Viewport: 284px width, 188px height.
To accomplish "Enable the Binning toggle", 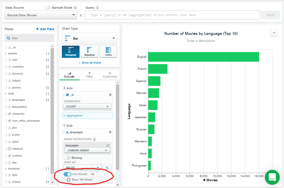I will click(x=67, y=158).
